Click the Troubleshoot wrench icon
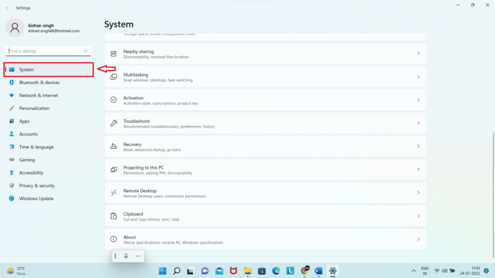Viewport: 495px width, 278px height. pos(114,123)
